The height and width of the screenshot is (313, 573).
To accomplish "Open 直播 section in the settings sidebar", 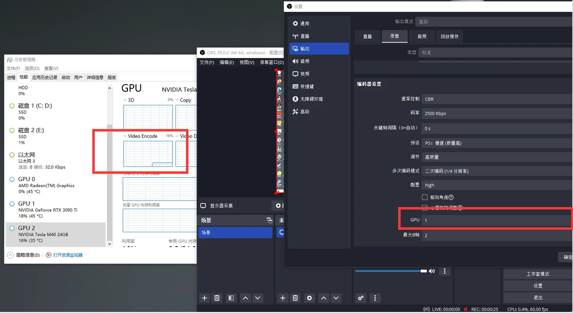I will (x=319, y=36).
